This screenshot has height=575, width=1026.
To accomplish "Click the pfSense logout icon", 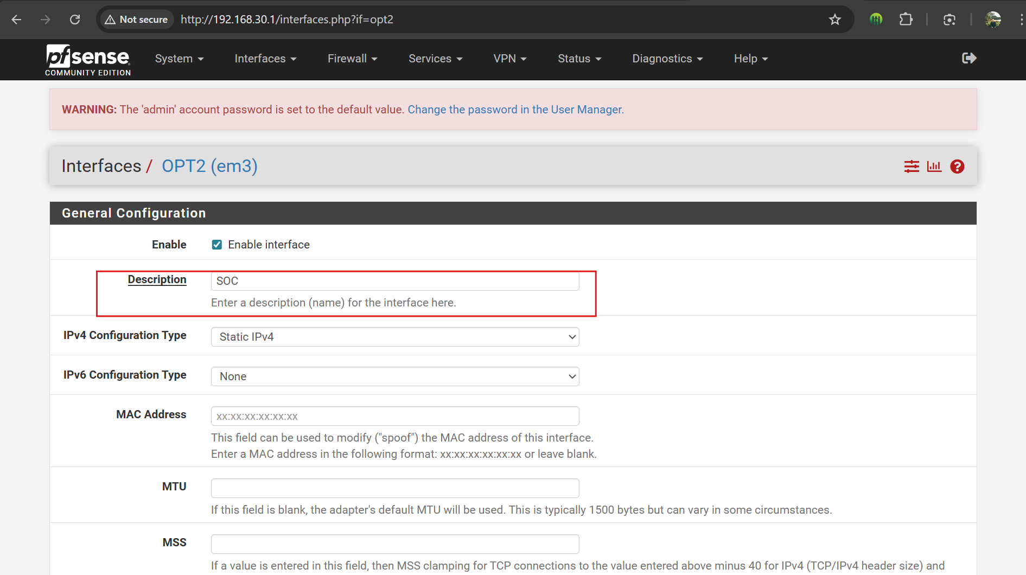I will pyautogui.click(x=968, y=58).
